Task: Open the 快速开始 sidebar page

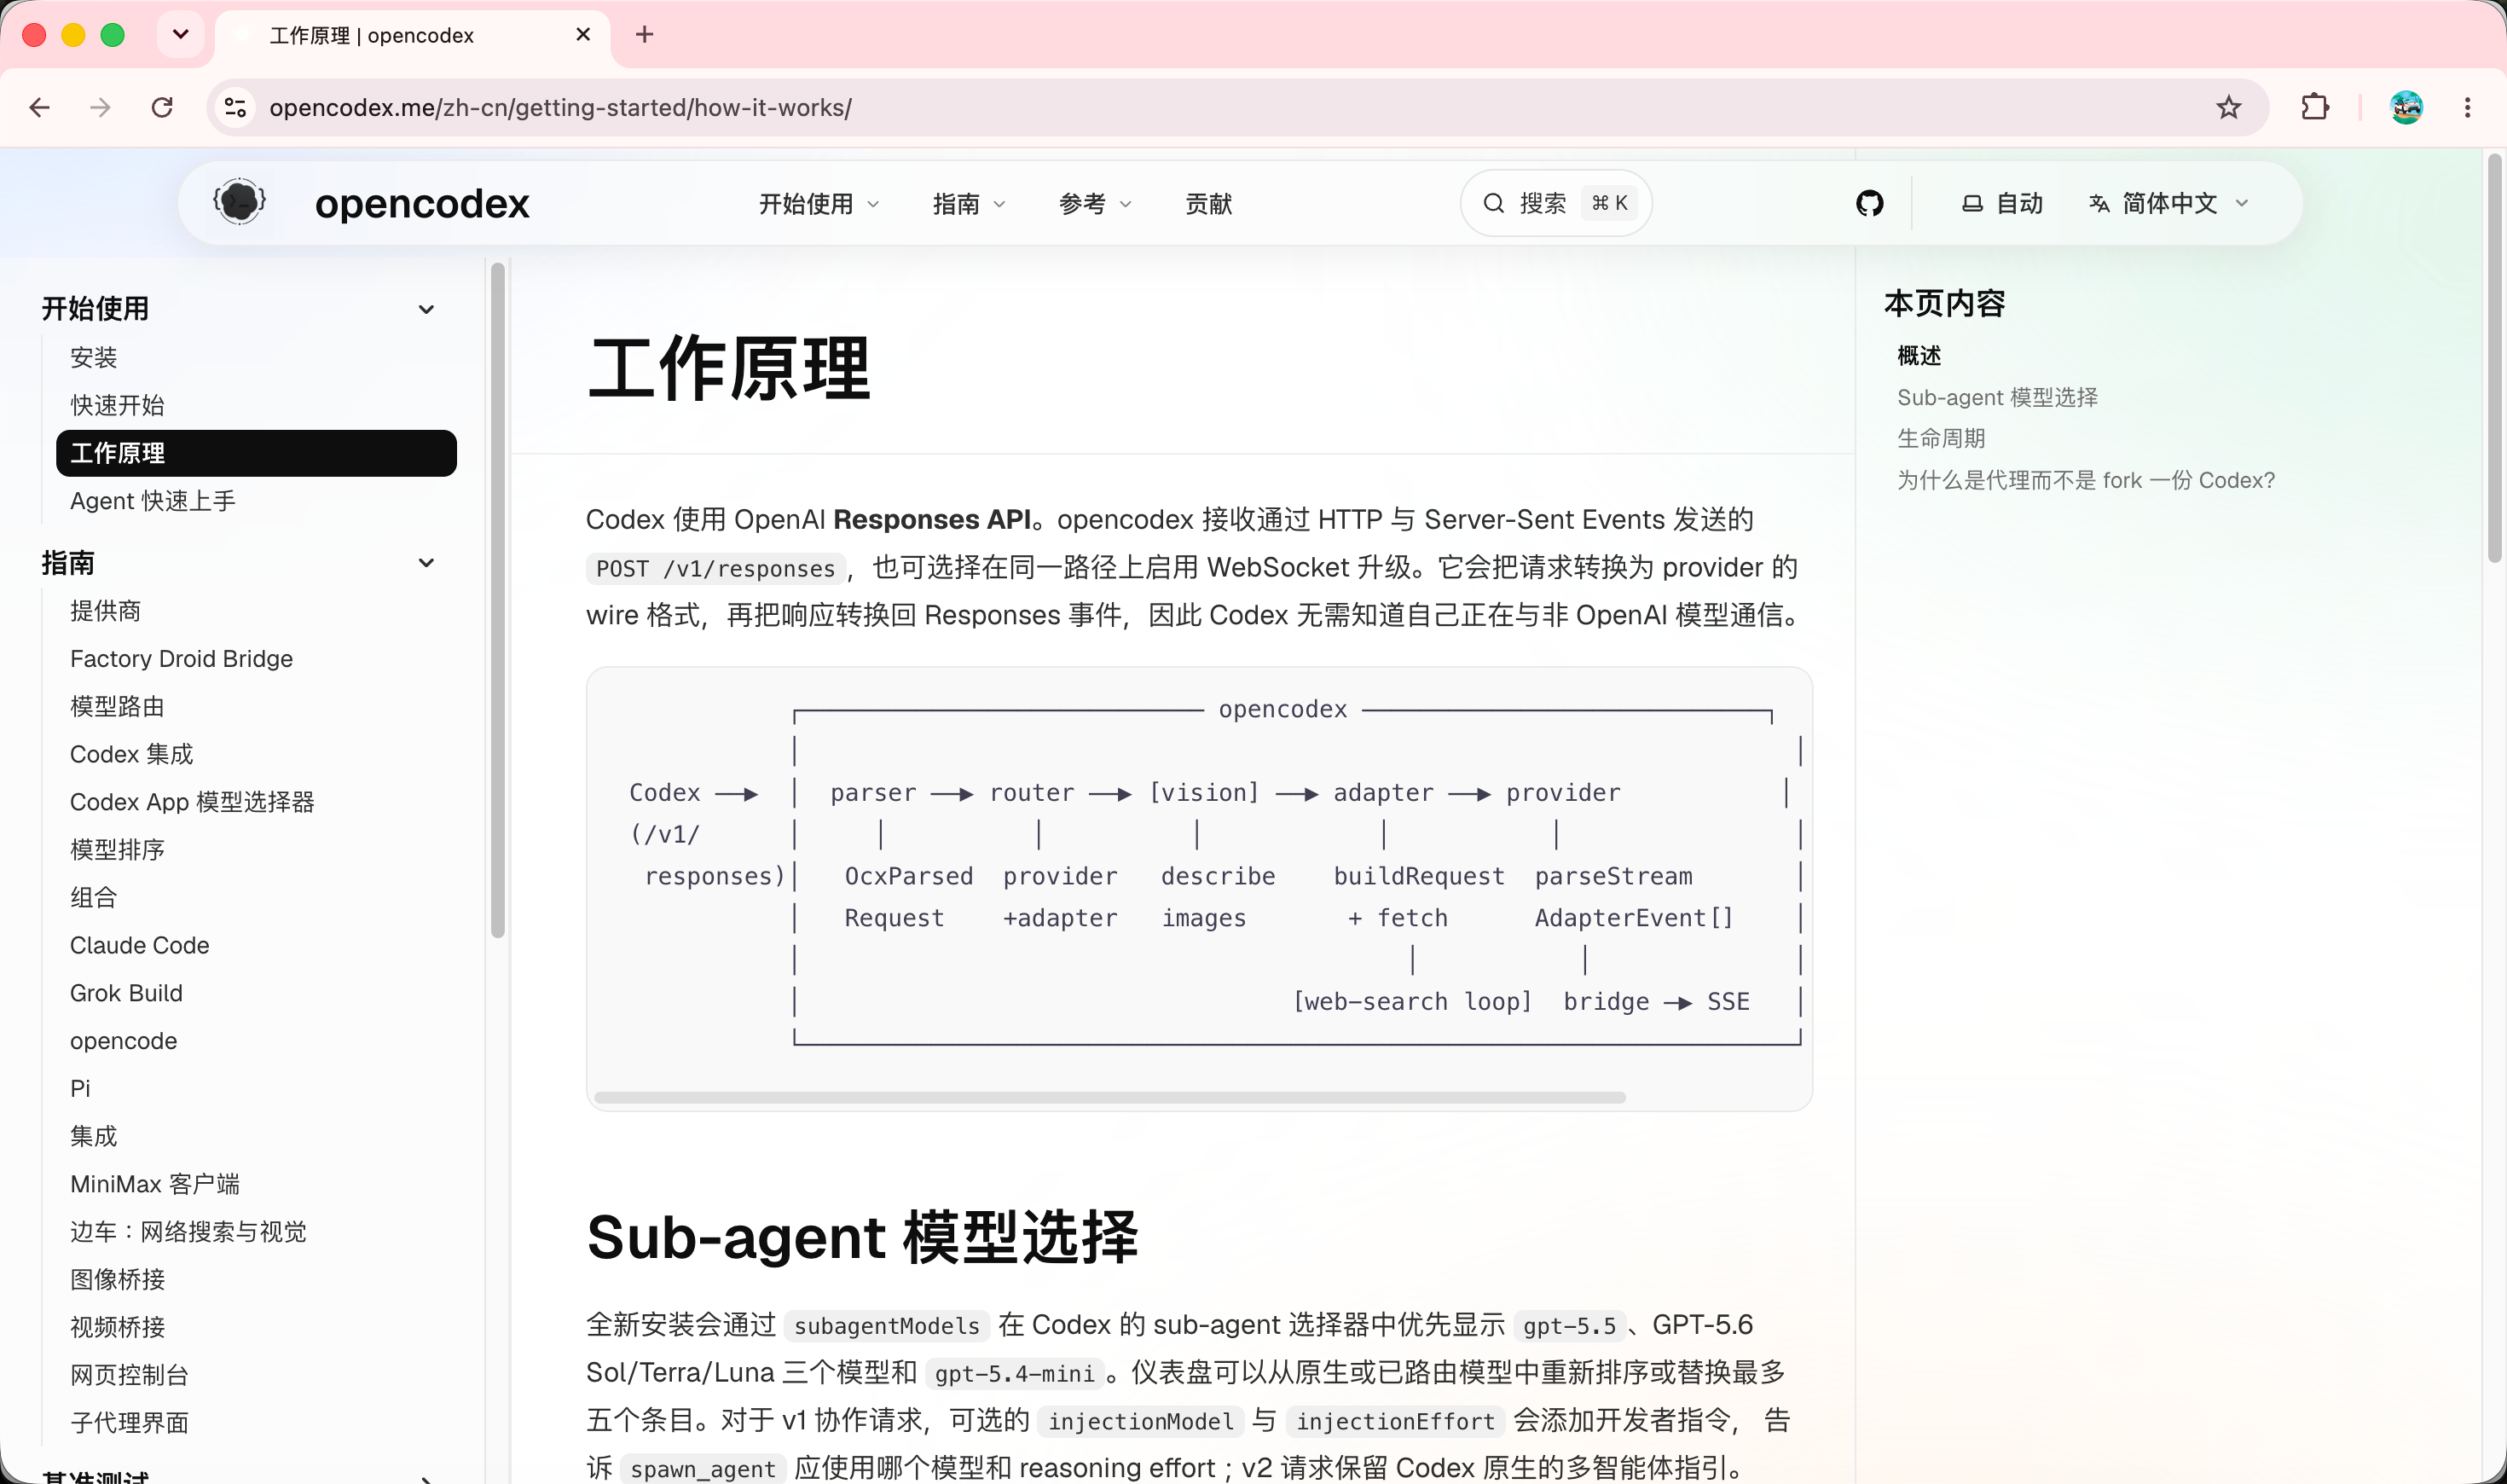Action: click(x=117, y=405)
